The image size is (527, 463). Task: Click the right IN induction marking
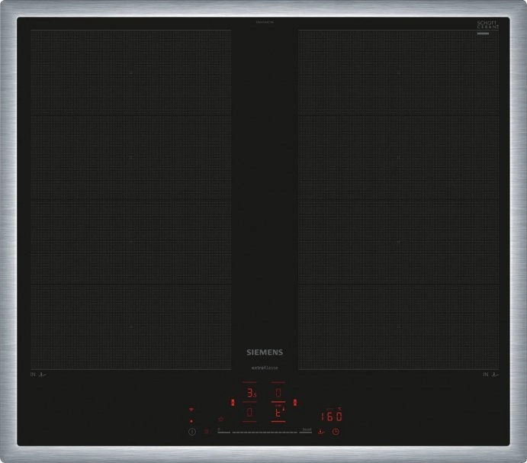pyautogui.click(x=490, y=375)
